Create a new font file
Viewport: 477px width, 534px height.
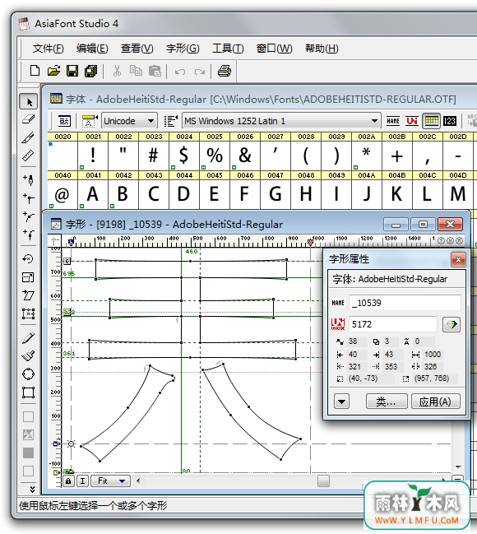[x=35, y=71]
